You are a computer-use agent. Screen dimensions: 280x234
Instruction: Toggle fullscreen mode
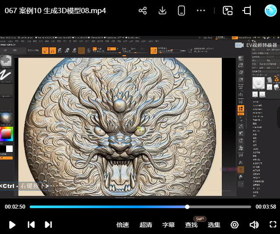point(273,225)
